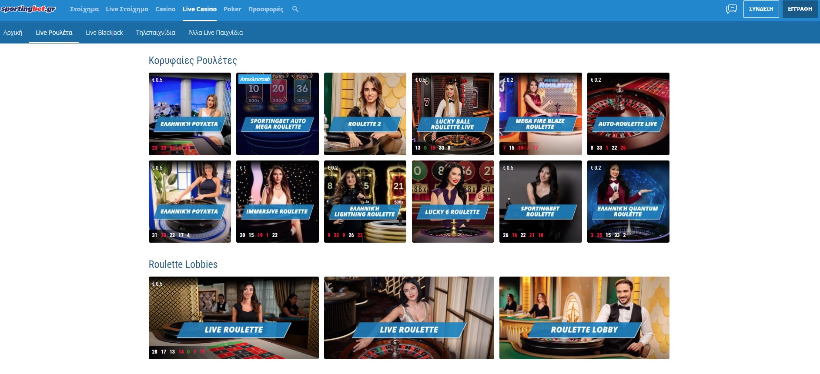Go to Live Στοίχημα section

click(x=127, y=9)
